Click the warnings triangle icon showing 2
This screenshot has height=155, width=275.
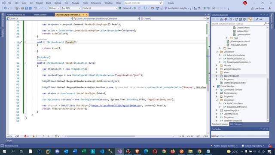(34, 136)
